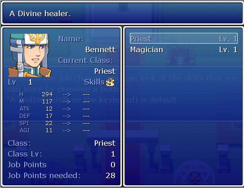Click the Current Class Priest text

pyautogui.click(x=105, y=72)
